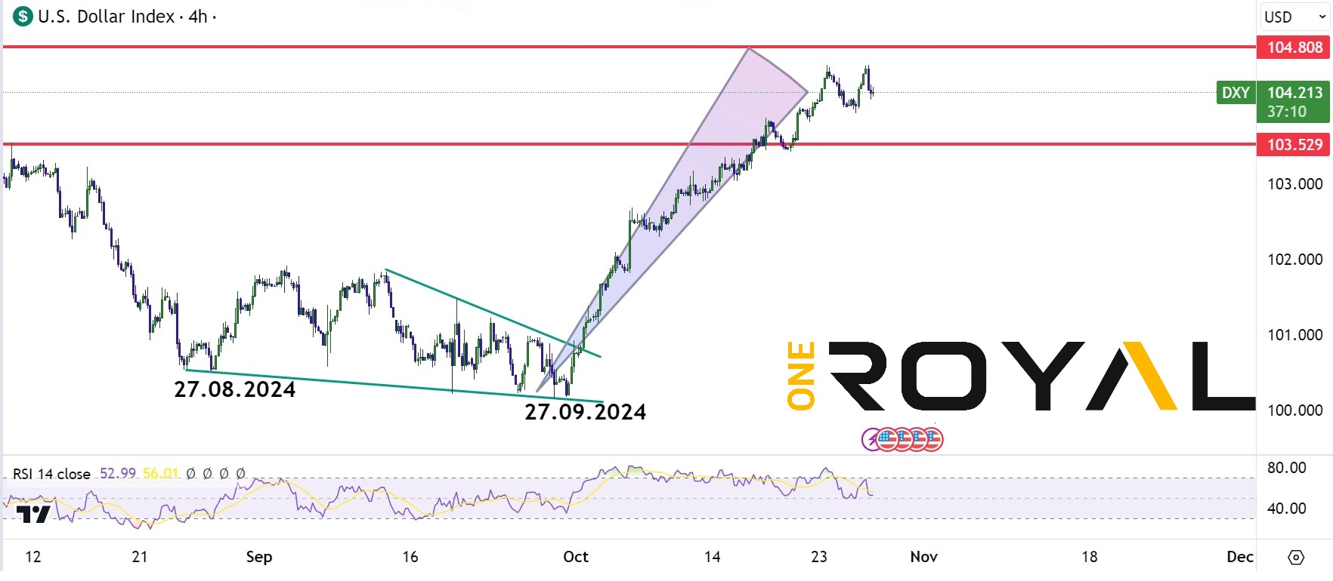Click the 27.09.2024 date annotation
The image size is (1333, 581).
coord(586,412)
